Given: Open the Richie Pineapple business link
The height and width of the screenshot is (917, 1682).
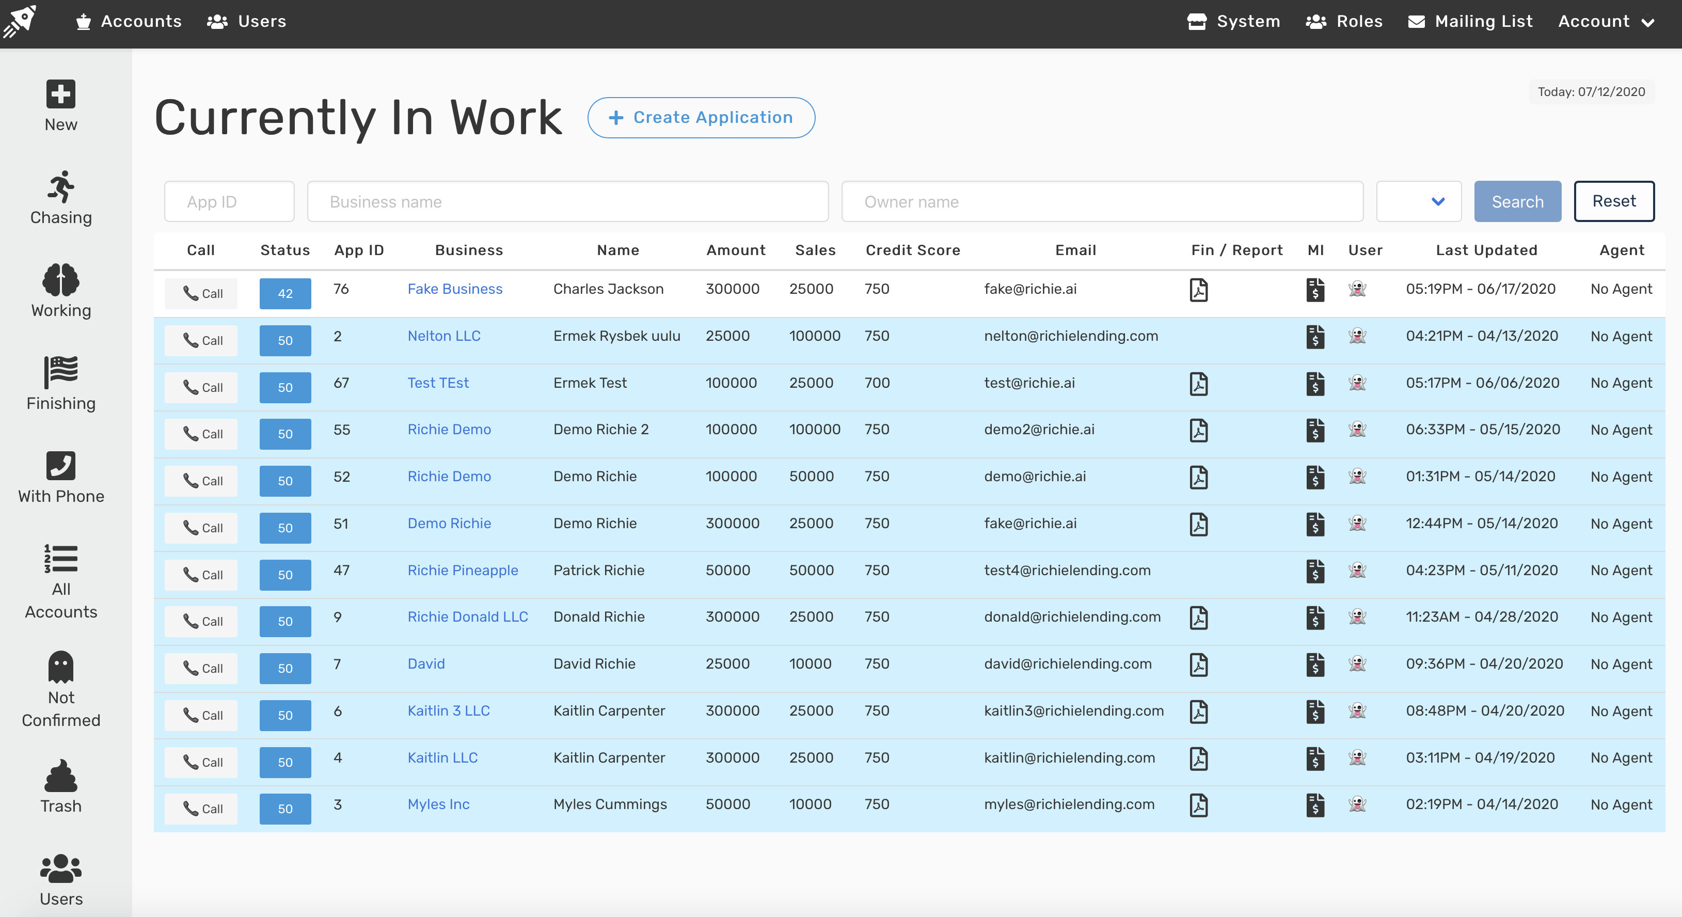Looking at the screenshot, I should tap(462, 570).
